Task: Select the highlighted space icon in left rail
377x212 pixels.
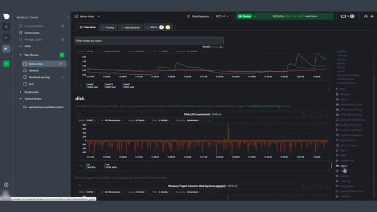Action: point(6,49)
